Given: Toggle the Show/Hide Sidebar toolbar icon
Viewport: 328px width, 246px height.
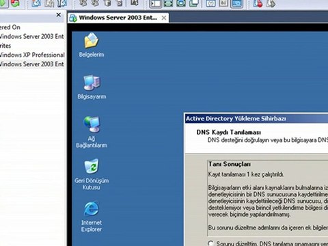Looking at the screenshot, I should point(155,3).
